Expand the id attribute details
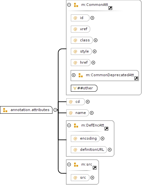The image size is (142, 185). coord(92,18)
